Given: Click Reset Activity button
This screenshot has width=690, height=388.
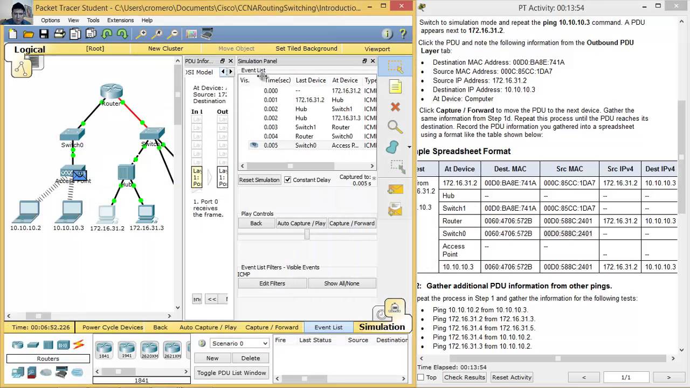Looking at the screenshot, I should click(512, 377).
